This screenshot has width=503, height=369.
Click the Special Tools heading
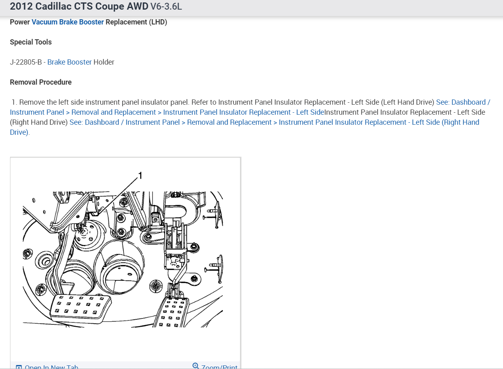click(x=31, y=42)
